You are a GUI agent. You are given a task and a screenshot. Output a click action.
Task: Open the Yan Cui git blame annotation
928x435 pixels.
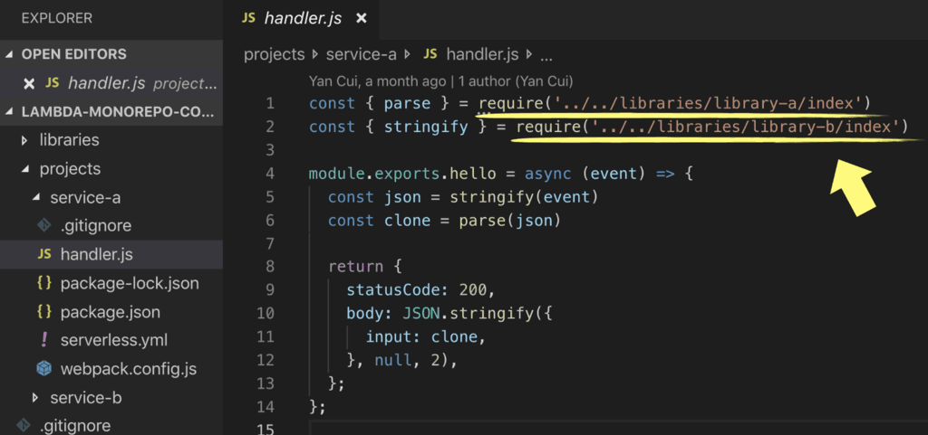tap(440, 80)
